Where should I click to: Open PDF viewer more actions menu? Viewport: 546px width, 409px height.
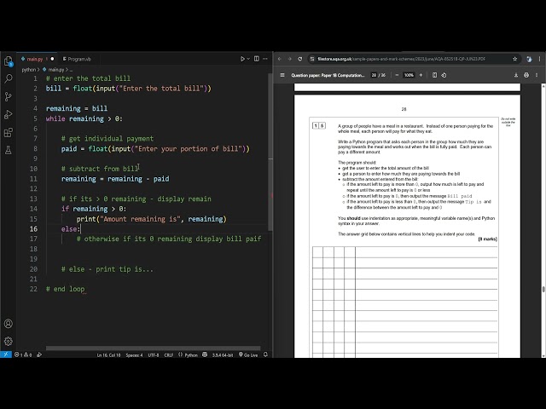pos(537,75)
